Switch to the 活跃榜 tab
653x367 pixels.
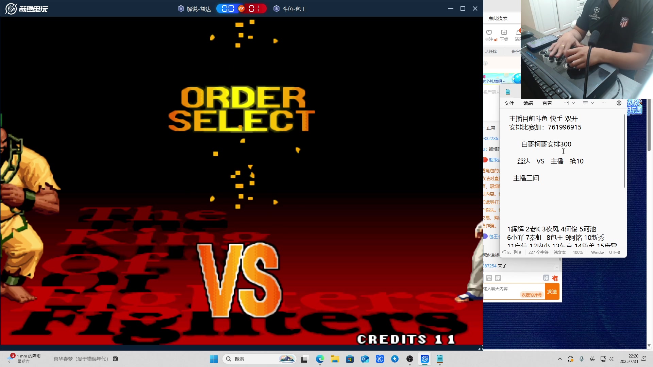tap(491, 52)
